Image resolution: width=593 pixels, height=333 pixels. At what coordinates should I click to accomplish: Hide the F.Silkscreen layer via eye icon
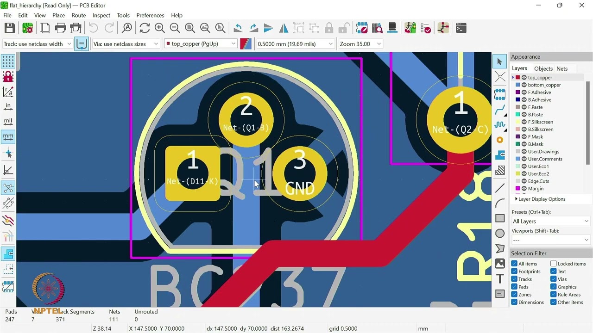(524, 122)
